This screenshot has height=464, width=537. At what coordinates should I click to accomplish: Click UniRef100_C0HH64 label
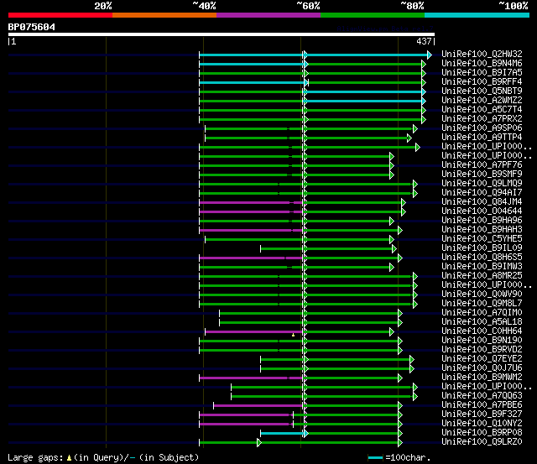pyautogui.click(x=482, y=331)
